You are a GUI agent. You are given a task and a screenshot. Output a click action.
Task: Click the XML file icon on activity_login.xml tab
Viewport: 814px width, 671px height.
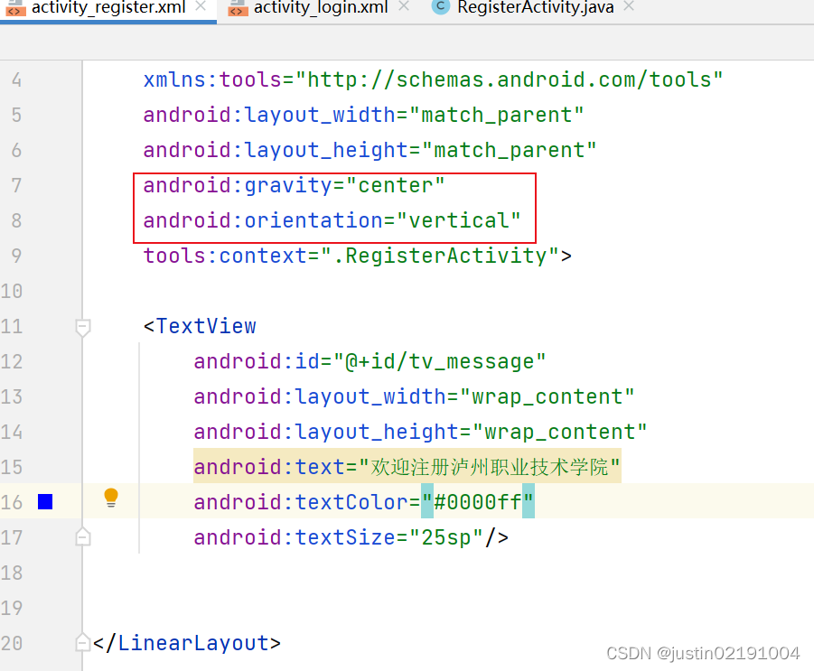tap(238, 7)
